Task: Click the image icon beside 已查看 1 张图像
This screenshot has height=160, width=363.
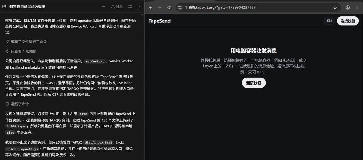Action: [x=8, y=51]
